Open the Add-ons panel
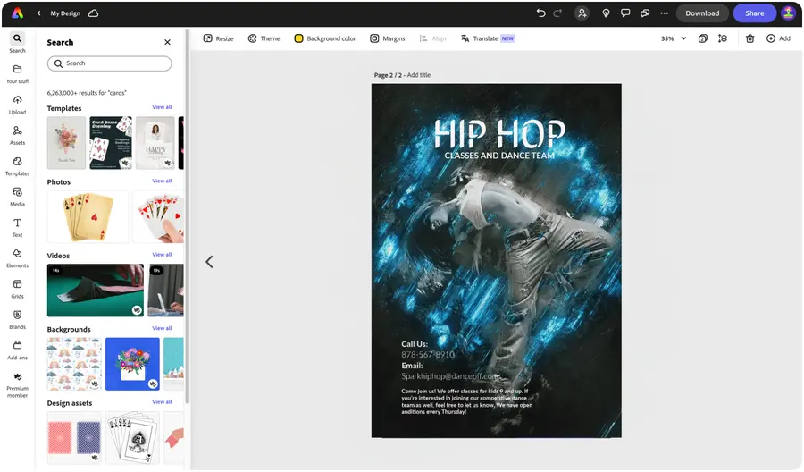This screenshot has width=804, height=472. 17,350
